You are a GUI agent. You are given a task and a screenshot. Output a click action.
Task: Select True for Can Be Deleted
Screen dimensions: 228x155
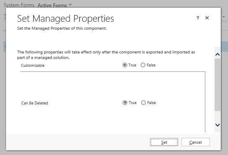pyautogui.click(x=125, y=103)
